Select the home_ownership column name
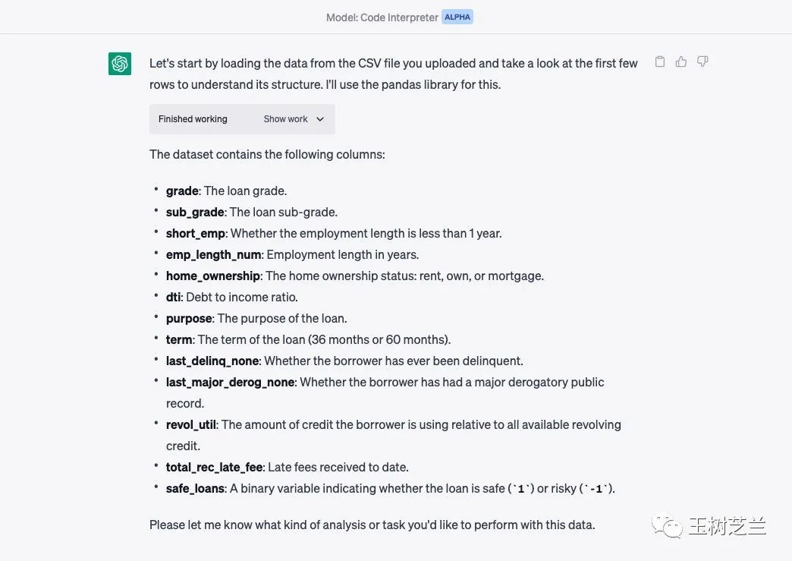 point(212,276)
